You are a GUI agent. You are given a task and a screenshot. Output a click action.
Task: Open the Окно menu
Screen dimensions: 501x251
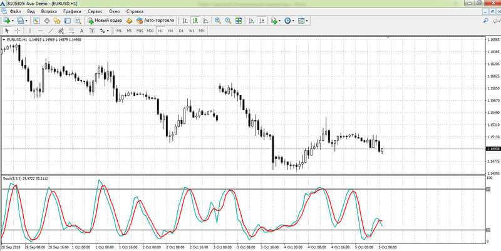114,11
